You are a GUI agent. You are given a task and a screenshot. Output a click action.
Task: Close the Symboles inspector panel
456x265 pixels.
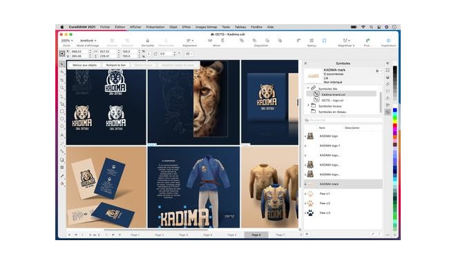tap(305, 63)
